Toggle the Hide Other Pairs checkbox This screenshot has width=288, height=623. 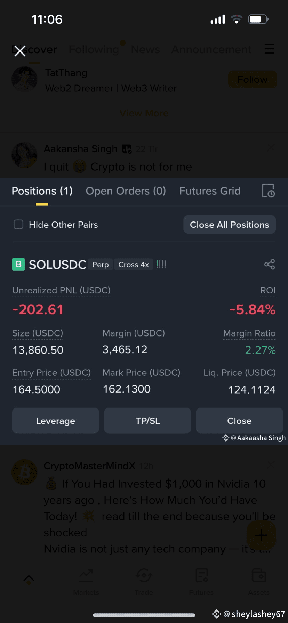[x=18, y=225]
